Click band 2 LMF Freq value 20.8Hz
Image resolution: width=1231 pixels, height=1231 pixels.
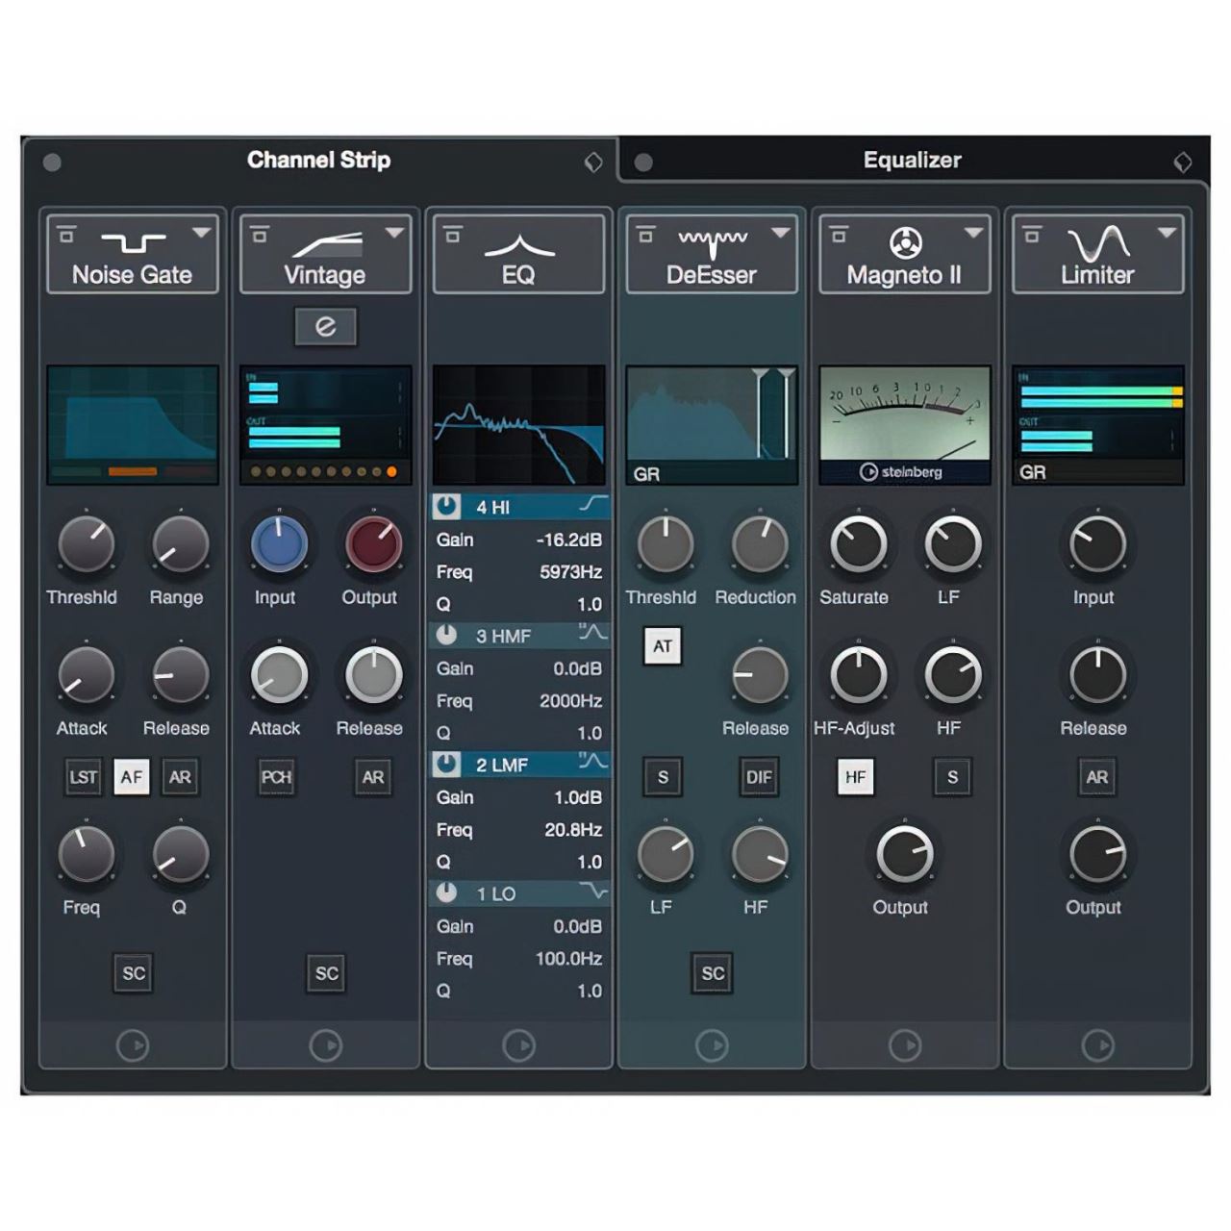(x=574, y=830)
